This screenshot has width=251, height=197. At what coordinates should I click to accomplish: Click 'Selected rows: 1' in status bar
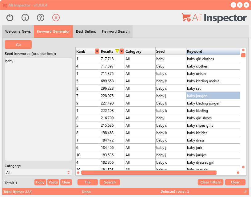(x=175, y=191)
